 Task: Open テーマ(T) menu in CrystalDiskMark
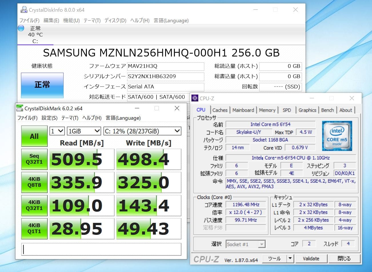tap(70, 118)
